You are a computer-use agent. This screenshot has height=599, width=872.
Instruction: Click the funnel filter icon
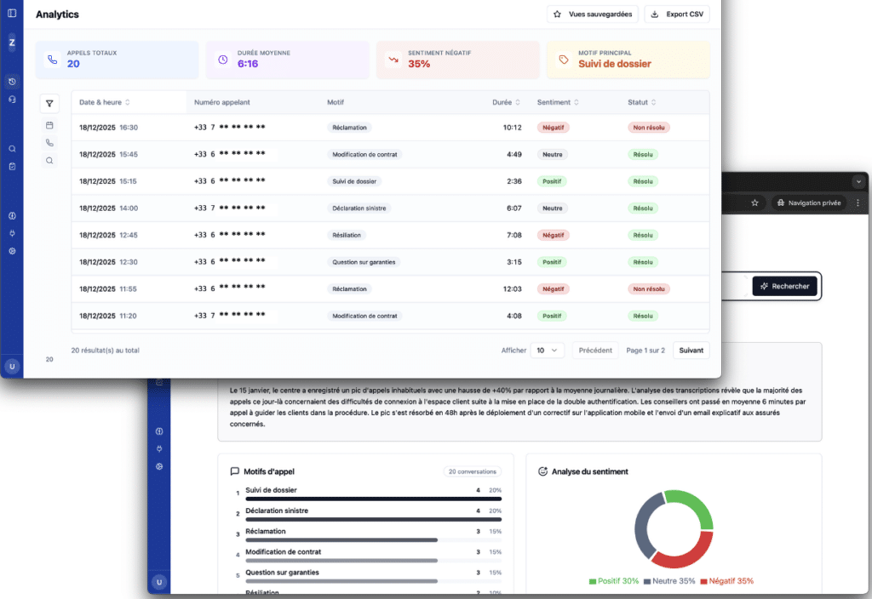pyautogui.click(x=49, y=104)
